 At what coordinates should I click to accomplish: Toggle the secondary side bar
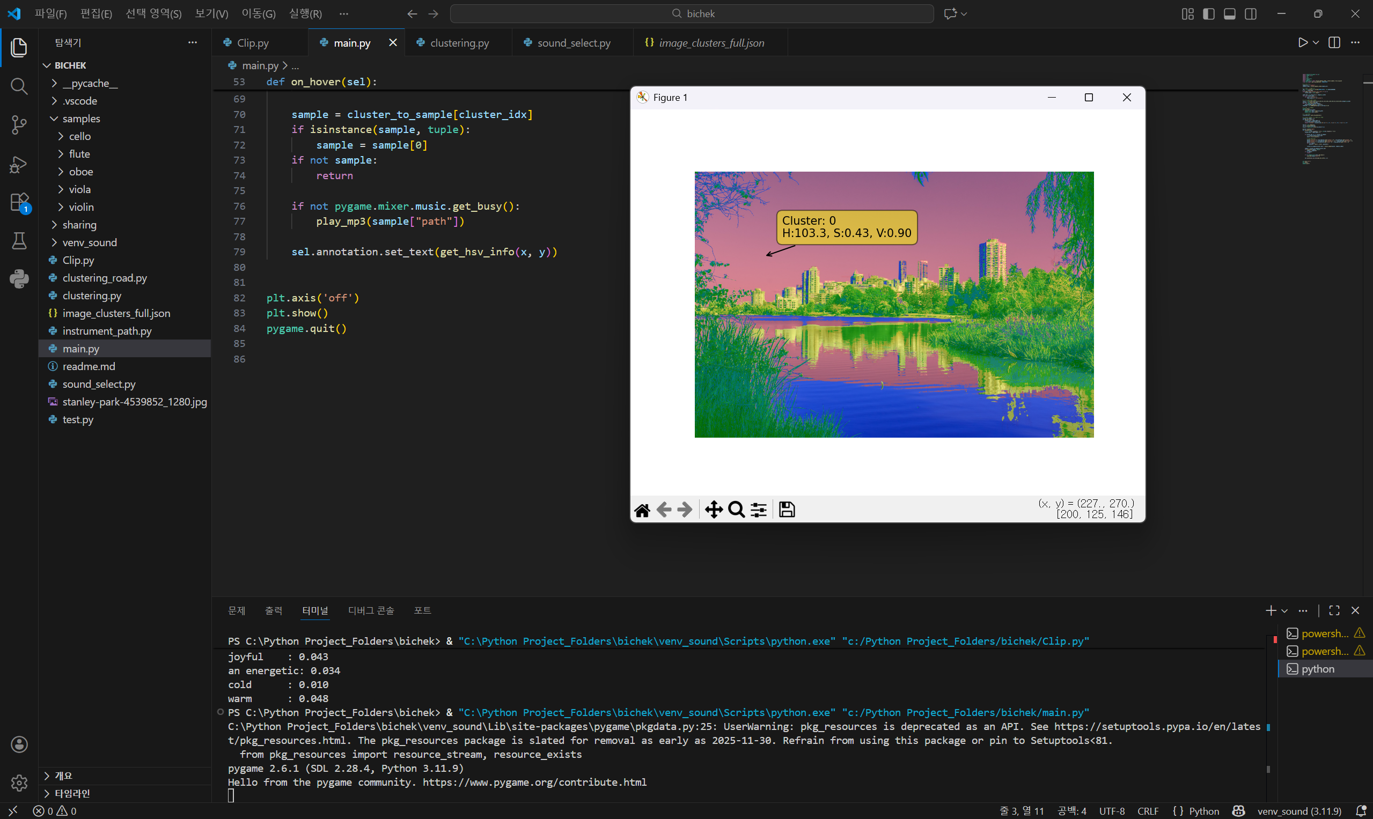[1251, 14]
